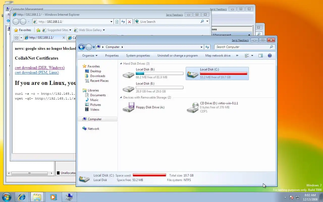Open explorer Help icon
The height and width of the screenshot is (202, 323).
(x=270, y=56)
